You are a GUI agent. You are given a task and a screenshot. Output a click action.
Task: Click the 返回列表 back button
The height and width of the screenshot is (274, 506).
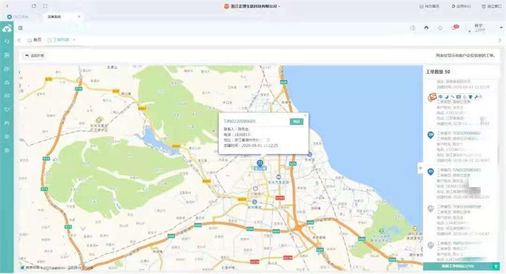coord(34,56)
